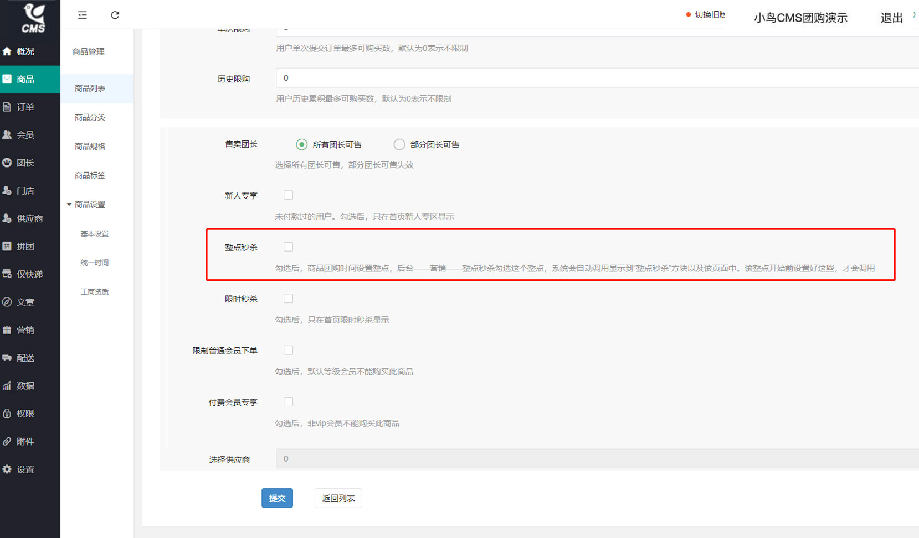Select 部分团长可售 radio option

coord(399,144)
